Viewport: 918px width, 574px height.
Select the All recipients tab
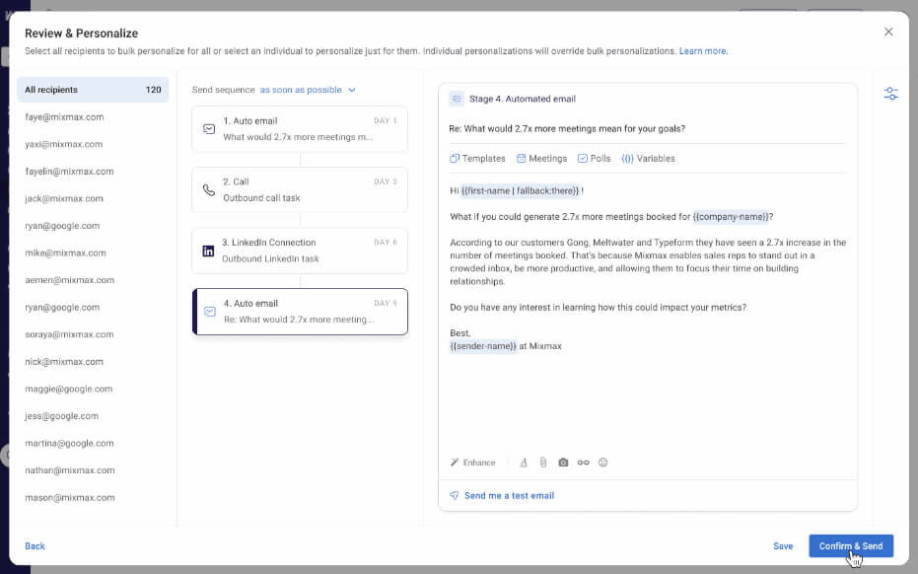[93, 90]
